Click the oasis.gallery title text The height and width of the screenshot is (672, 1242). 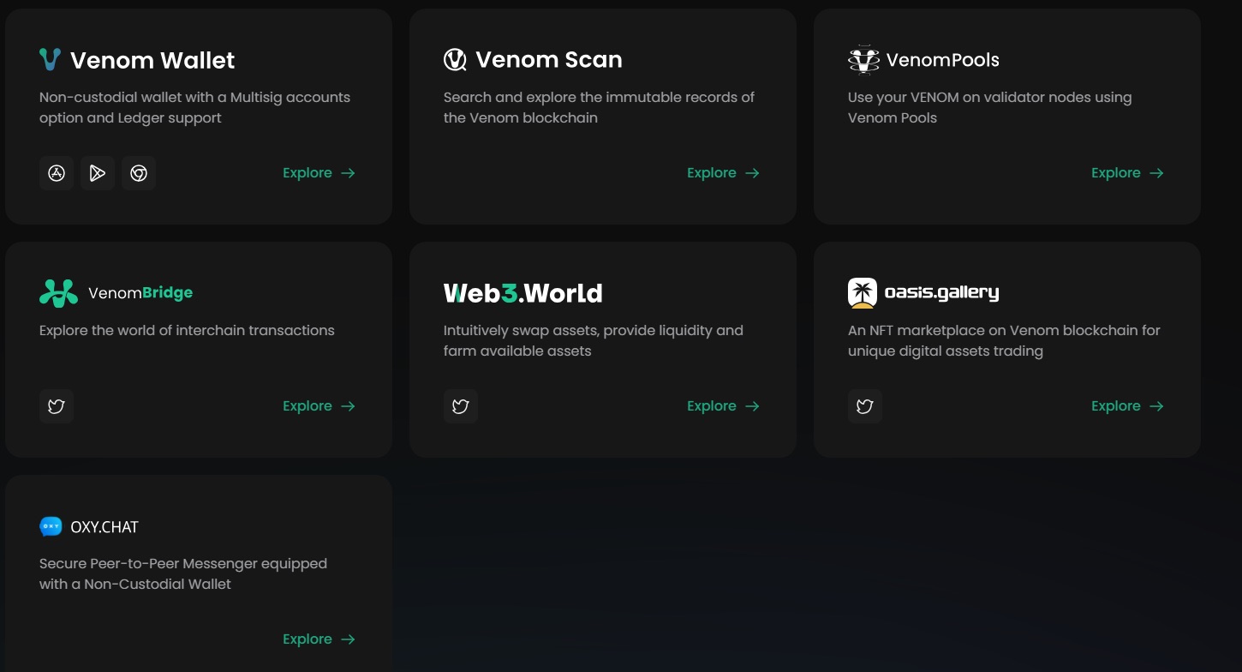click(942, 293)
